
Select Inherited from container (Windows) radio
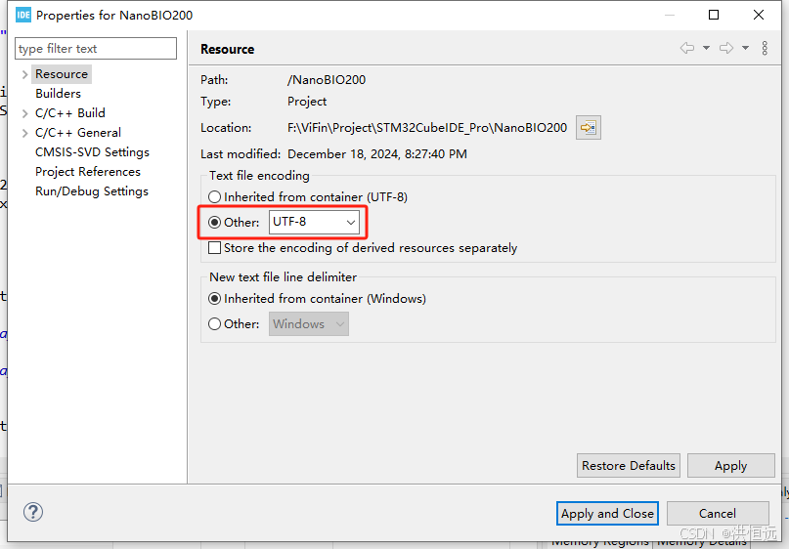[x=215, y=299]
